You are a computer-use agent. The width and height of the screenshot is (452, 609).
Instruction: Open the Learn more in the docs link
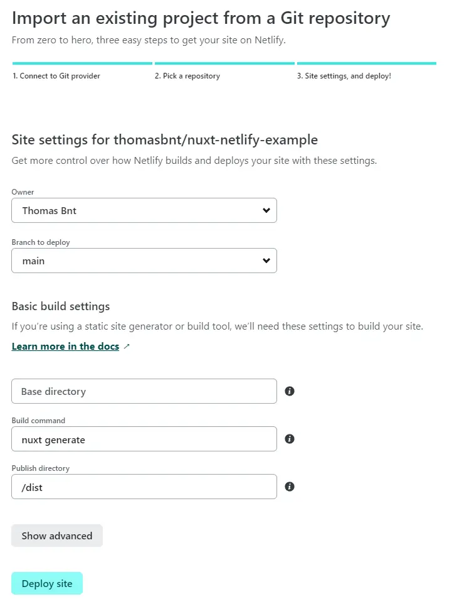click(x=65, y=347)
